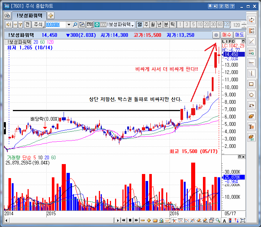261x227 pixels.
Task: Click the red 매수 buy button
Action: coord(227,35)
